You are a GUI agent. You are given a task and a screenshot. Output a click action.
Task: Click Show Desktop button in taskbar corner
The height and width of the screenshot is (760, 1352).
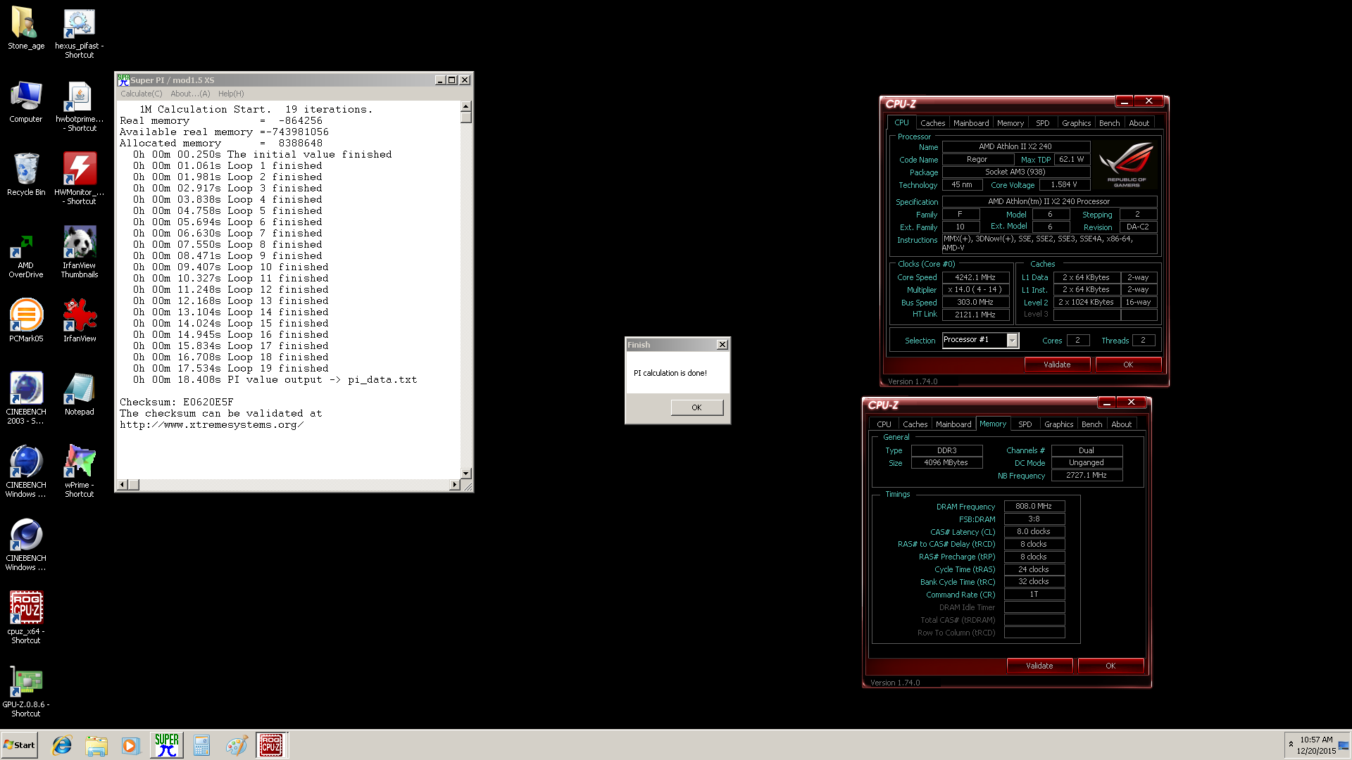[x=1344, y=745]
